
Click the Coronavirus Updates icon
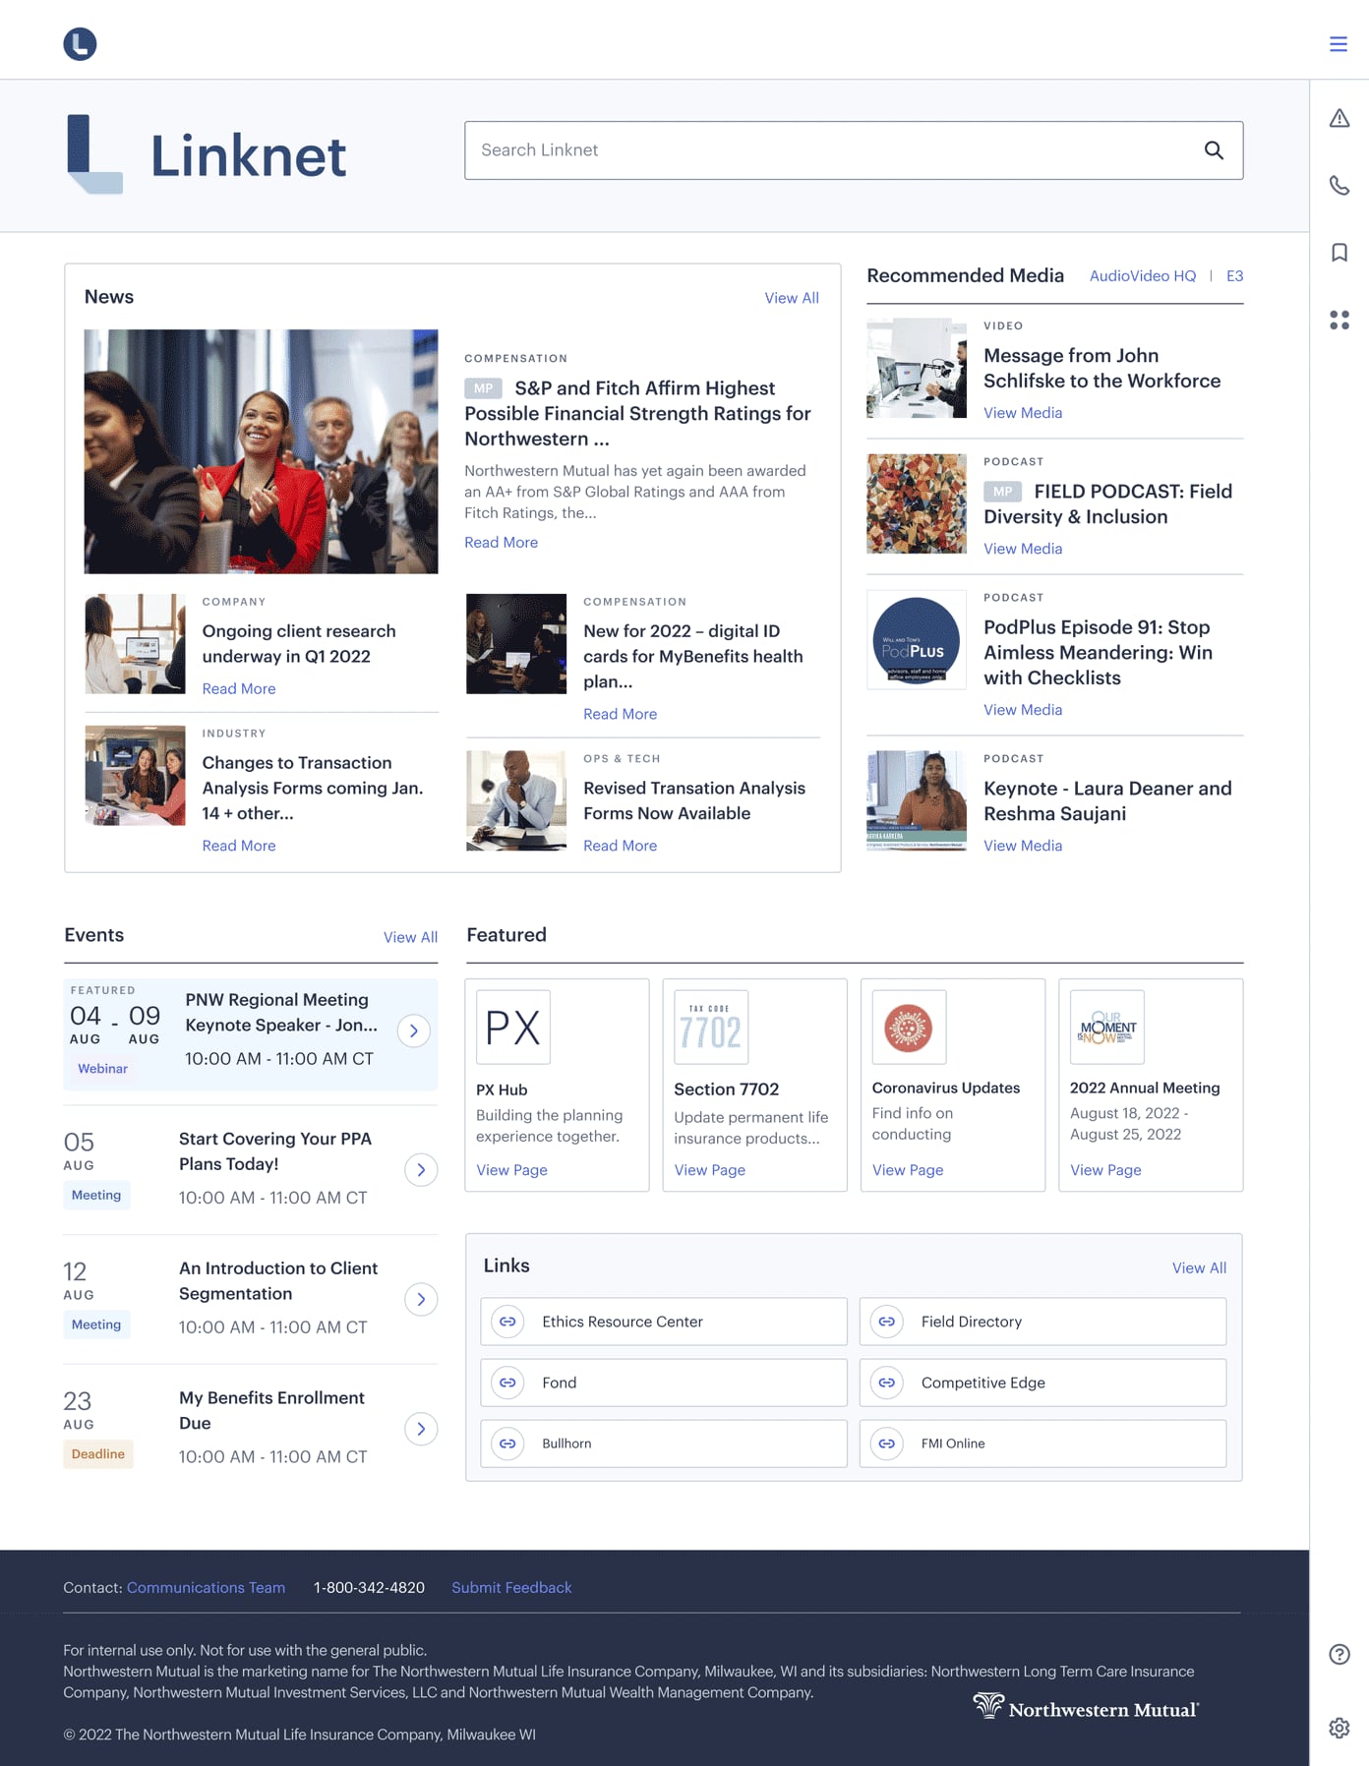point(909,1028)
